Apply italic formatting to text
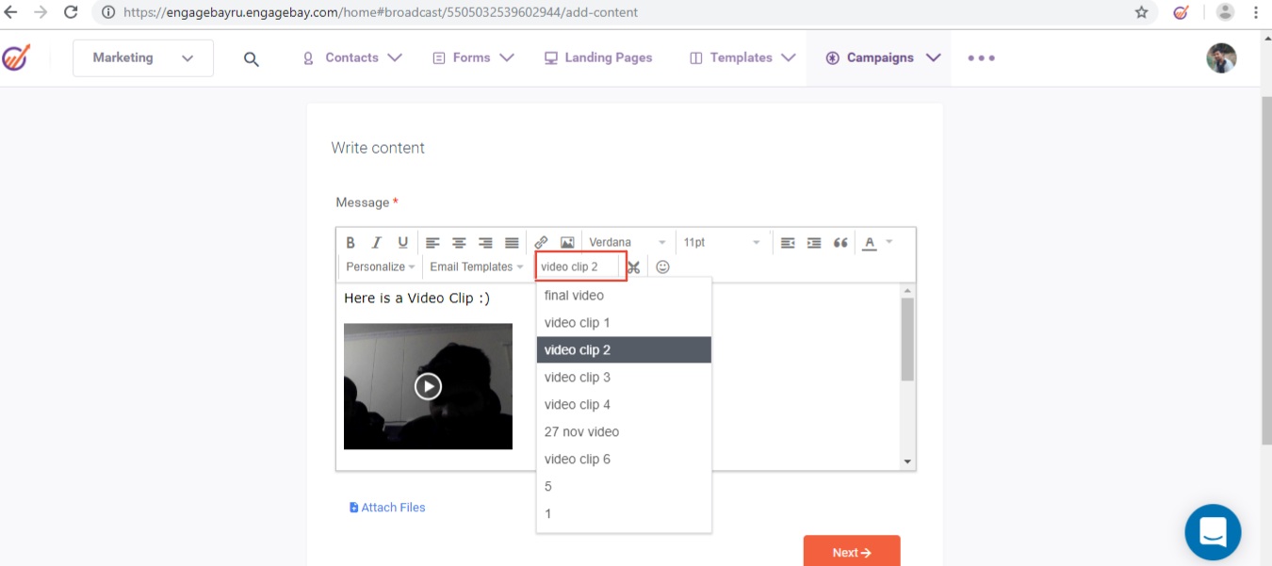The image size is (1272, 566). (377, 243)
